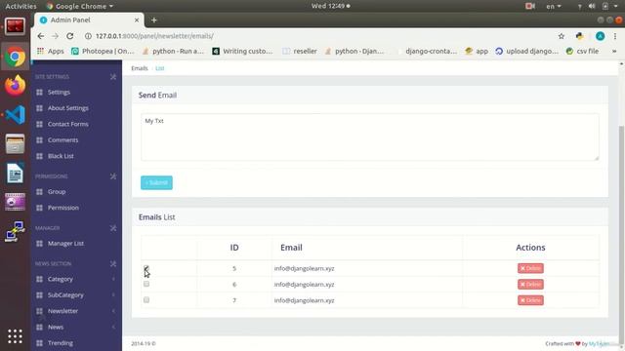Click the screen recording indicator icon
625x351 pixels.
pos(529,6)
